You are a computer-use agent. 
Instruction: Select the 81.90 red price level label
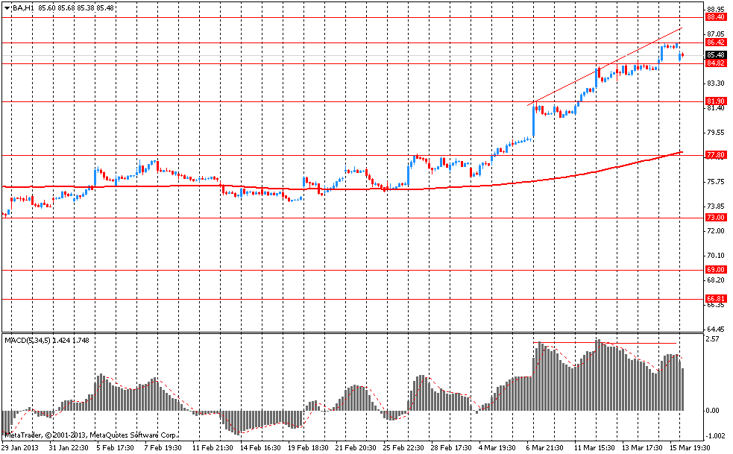click(x=716, y=101)
